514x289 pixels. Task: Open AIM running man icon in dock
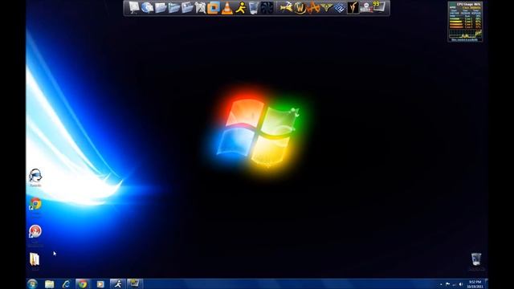[x=241, y=8]
